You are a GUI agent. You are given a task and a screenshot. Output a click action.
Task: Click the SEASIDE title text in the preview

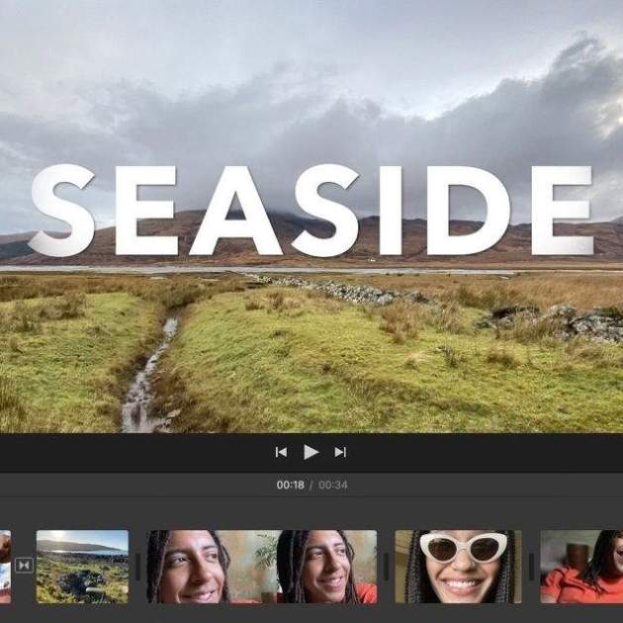coord(311,211)
